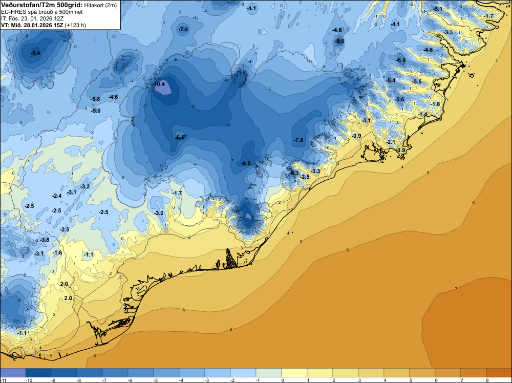Click the -5.6 temperature label
512x383 pixels.
(x=399, y=99)
